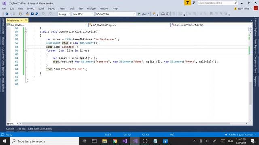Save Program.cs with the floppy disk icon
This screenshot has height=145, width=259.
(x=32, y=14)
